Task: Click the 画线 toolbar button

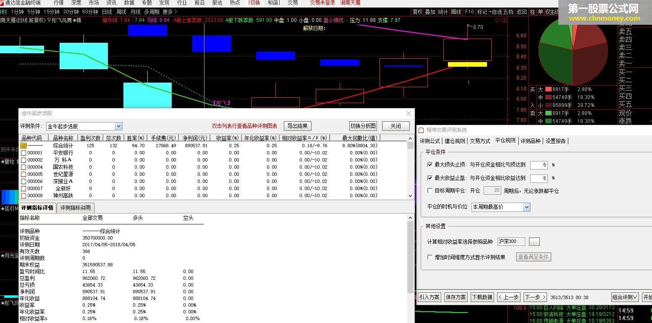Action: coord(456,12)
